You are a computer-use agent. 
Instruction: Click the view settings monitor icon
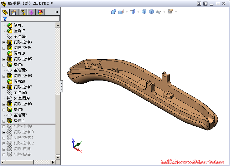click(170, 12)
